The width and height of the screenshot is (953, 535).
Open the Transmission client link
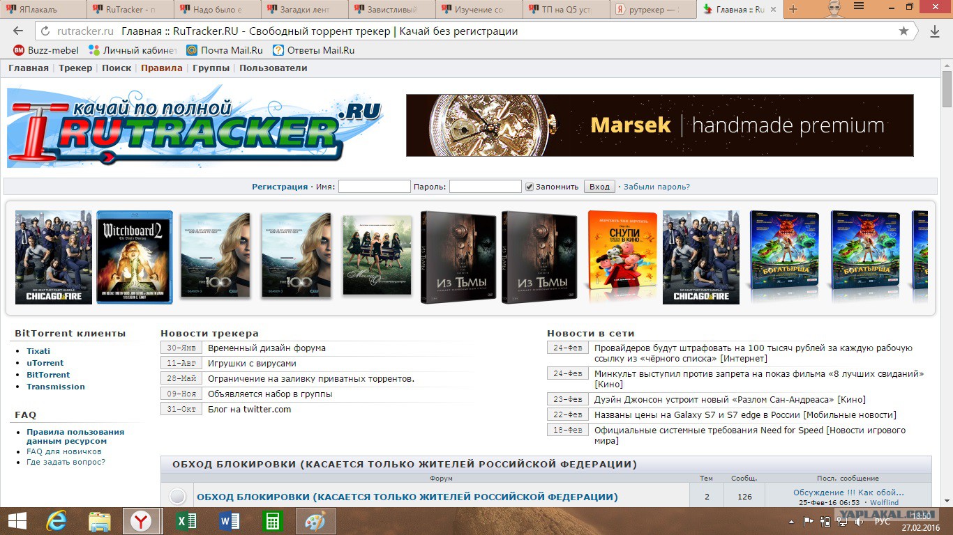[56, 387]
